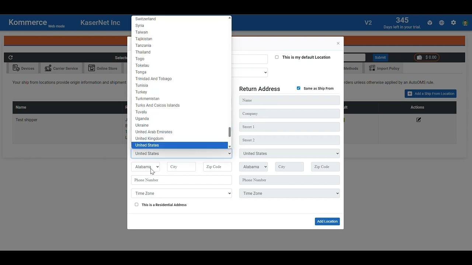Pick Togo from the country list
This screenshot has height=265, width=472.
pos(180,59)
